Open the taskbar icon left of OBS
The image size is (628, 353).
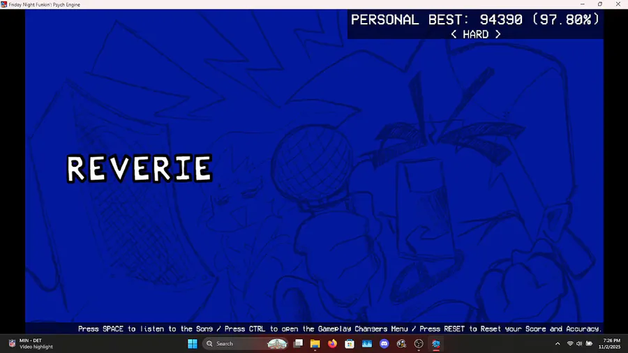(401, 343)
